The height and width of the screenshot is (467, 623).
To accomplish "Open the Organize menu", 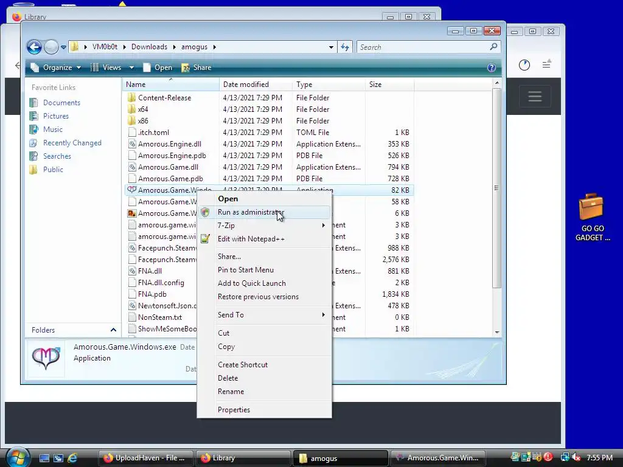I will [x=56, y=67].
